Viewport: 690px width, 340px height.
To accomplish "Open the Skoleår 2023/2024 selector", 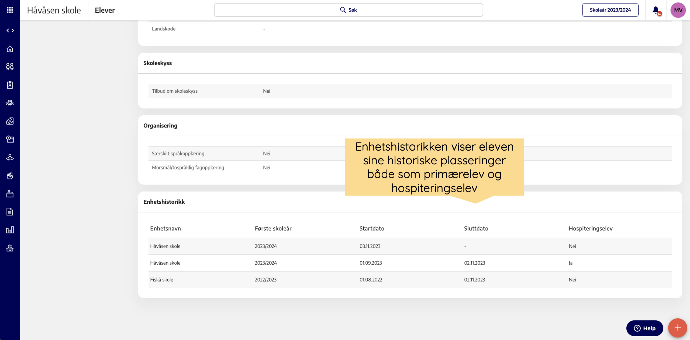I will (x=610, y=10).
